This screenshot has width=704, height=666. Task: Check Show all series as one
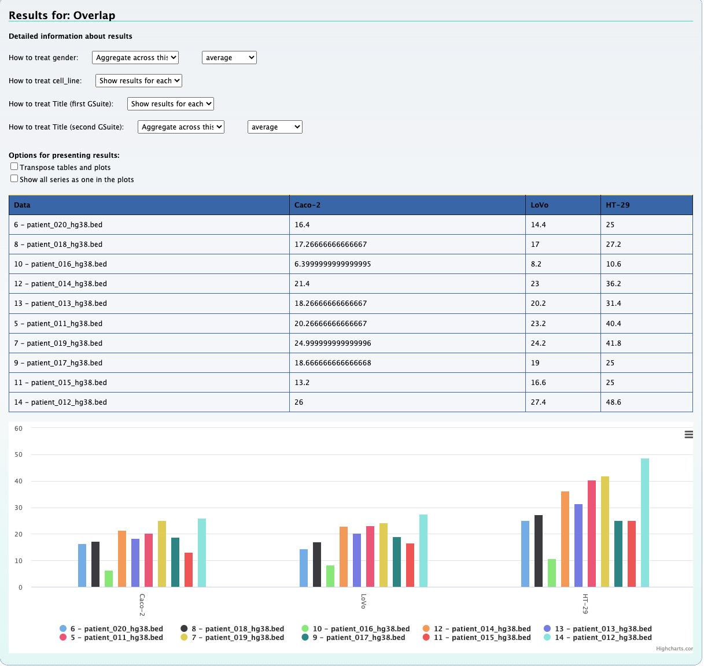[x=14, y=179]
